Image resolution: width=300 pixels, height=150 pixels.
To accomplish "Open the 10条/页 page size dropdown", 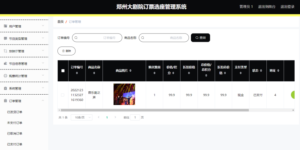I will click(x=82, y=117).
